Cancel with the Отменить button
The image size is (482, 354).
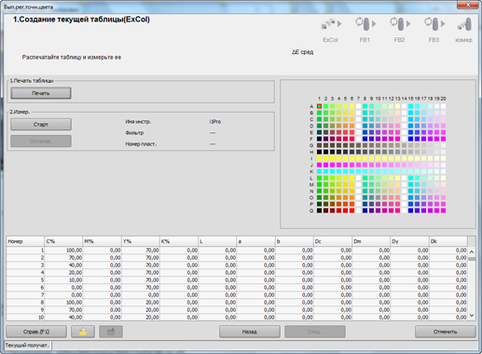[x=446, y=332]
